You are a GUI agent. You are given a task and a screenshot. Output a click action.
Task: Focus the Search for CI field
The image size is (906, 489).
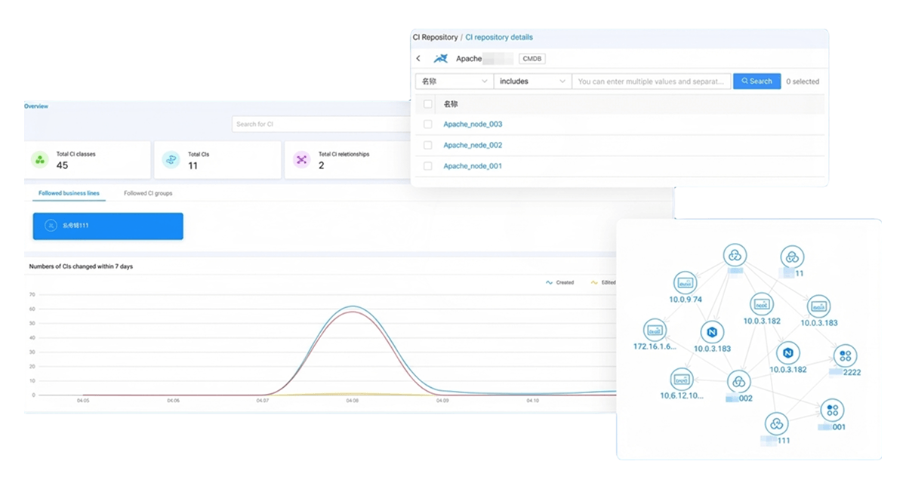[x=322, y=125]
